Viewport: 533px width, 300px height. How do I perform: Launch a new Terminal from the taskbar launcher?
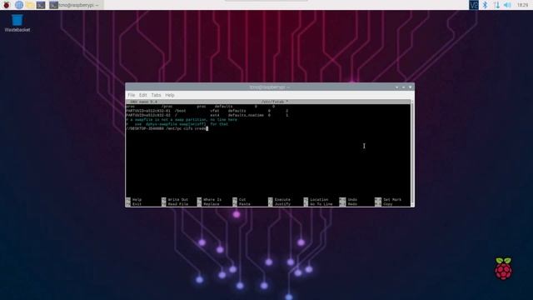41,5
